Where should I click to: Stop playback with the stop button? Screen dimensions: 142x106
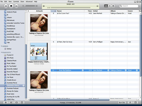[11, 6]
